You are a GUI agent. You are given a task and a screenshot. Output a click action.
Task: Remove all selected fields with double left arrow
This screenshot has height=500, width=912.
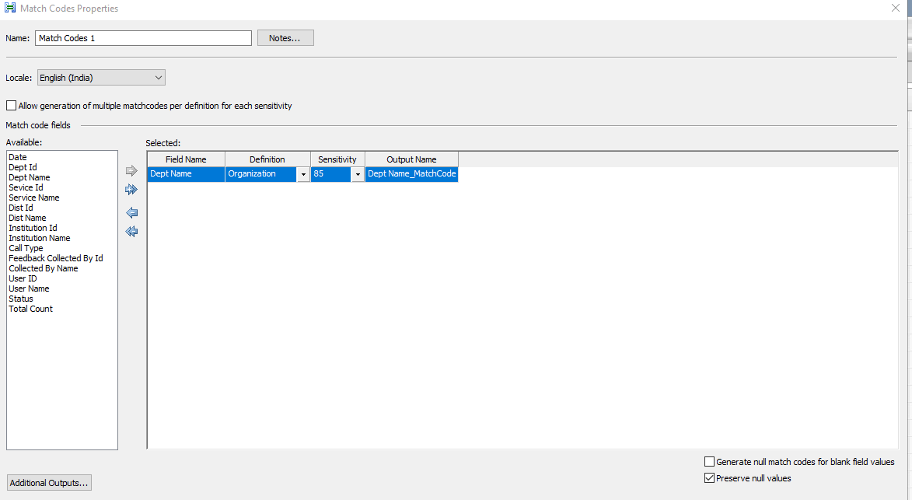tap(131, 231)
